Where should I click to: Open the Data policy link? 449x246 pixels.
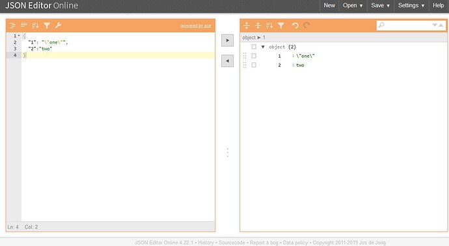pos(295,243)
